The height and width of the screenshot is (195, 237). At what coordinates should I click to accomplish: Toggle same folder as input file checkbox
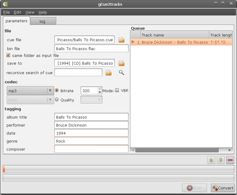coord(8,55)
